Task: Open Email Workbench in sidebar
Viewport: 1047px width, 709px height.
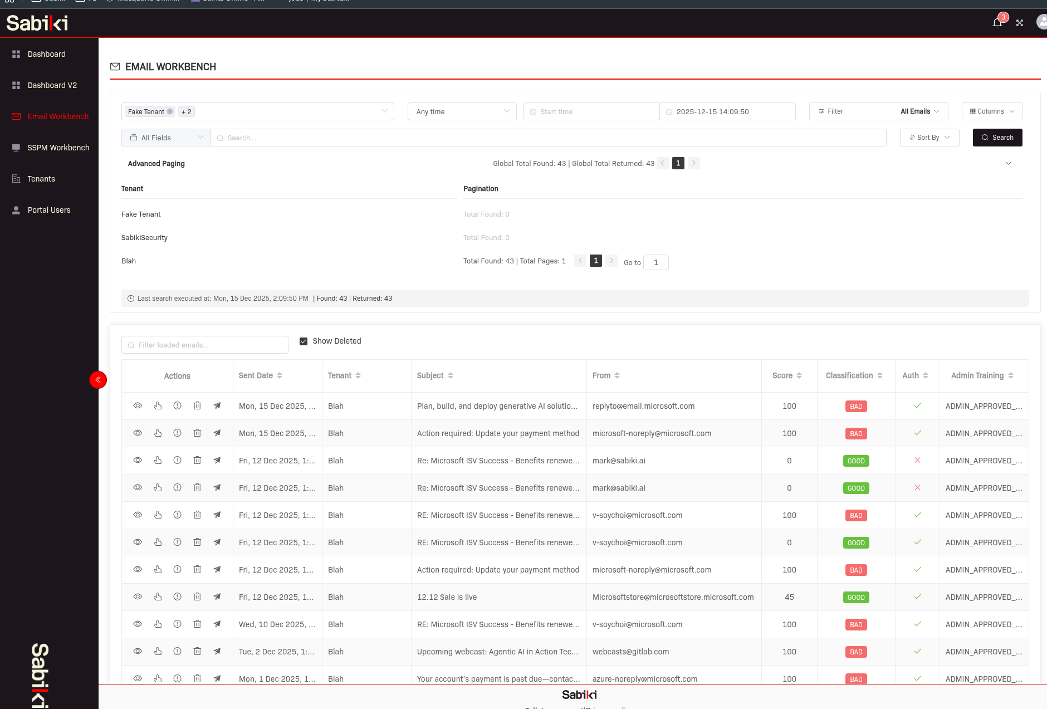Action: [58, 116]
